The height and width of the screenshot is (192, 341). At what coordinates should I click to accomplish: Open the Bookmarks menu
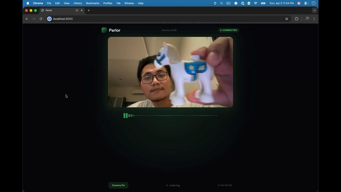click(x=93, y=3)
